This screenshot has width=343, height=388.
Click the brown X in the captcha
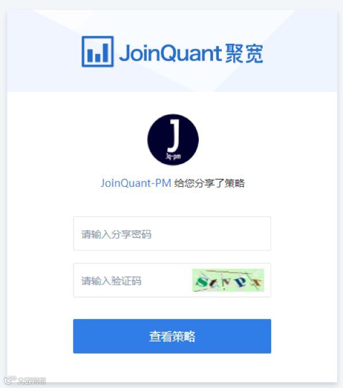[256, 282]
